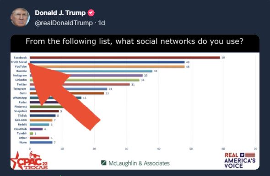Click Donald J. Trump profile avatar

(x=20, y=17)
